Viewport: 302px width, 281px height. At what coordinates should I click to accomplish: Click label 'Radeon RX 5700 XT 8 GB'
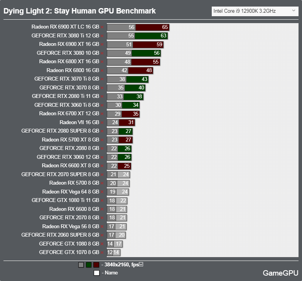pyautogui.click(x=71, y=140)
